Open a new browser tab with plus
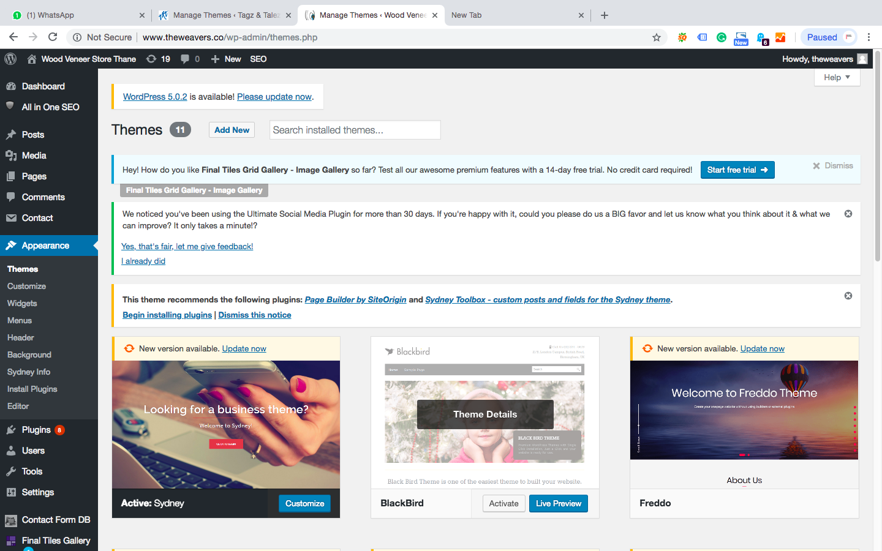The height and width of the screenshot is (551, 882). 605,15
